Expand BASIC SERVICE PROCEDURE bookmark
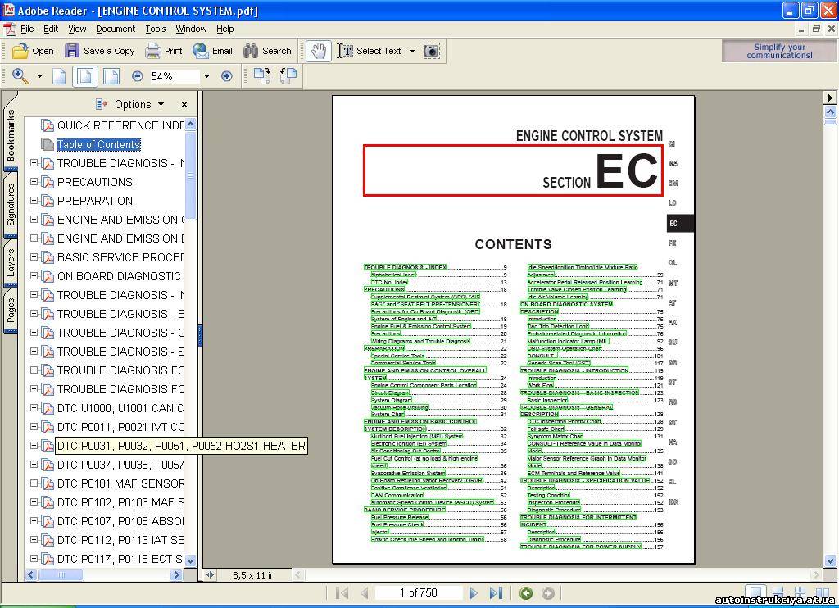The width and height of the screenshot is (839, 608). point(34,257)
